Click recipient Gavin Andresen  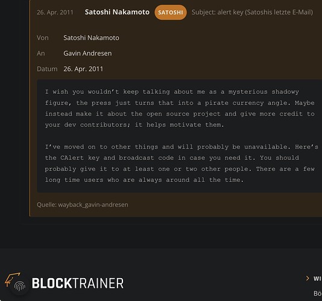[x=87, y=54]
